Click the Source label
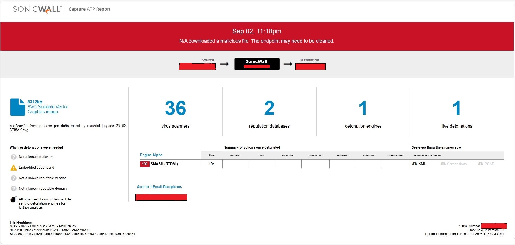The image size is (515, 245). [208, 60]
